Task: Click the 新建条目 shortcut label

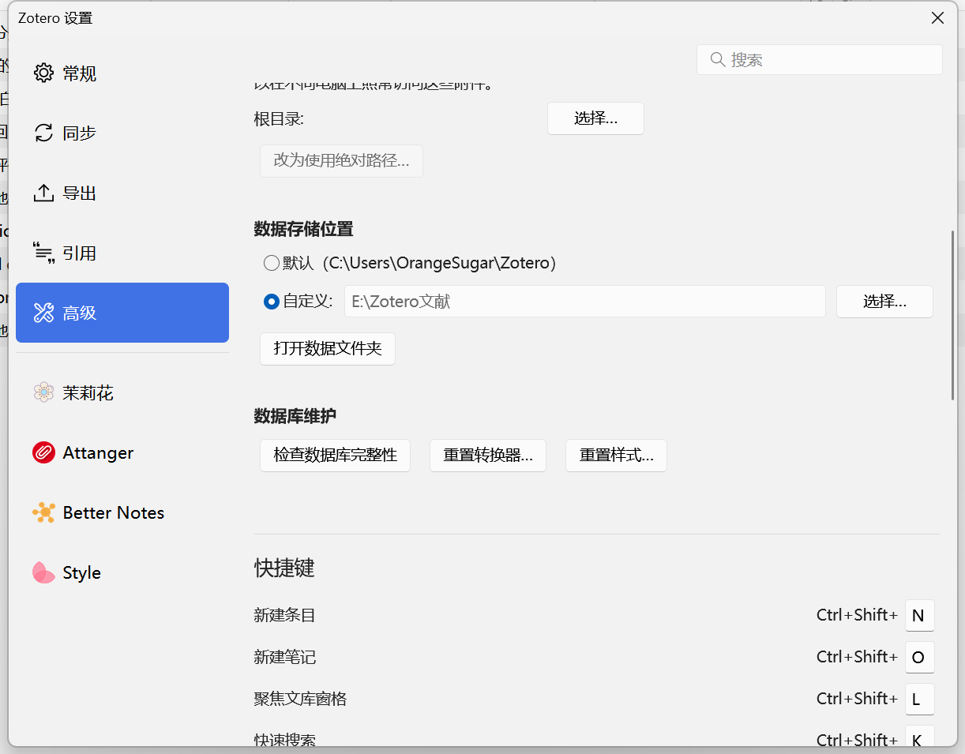Action: (x=285, y=616)
